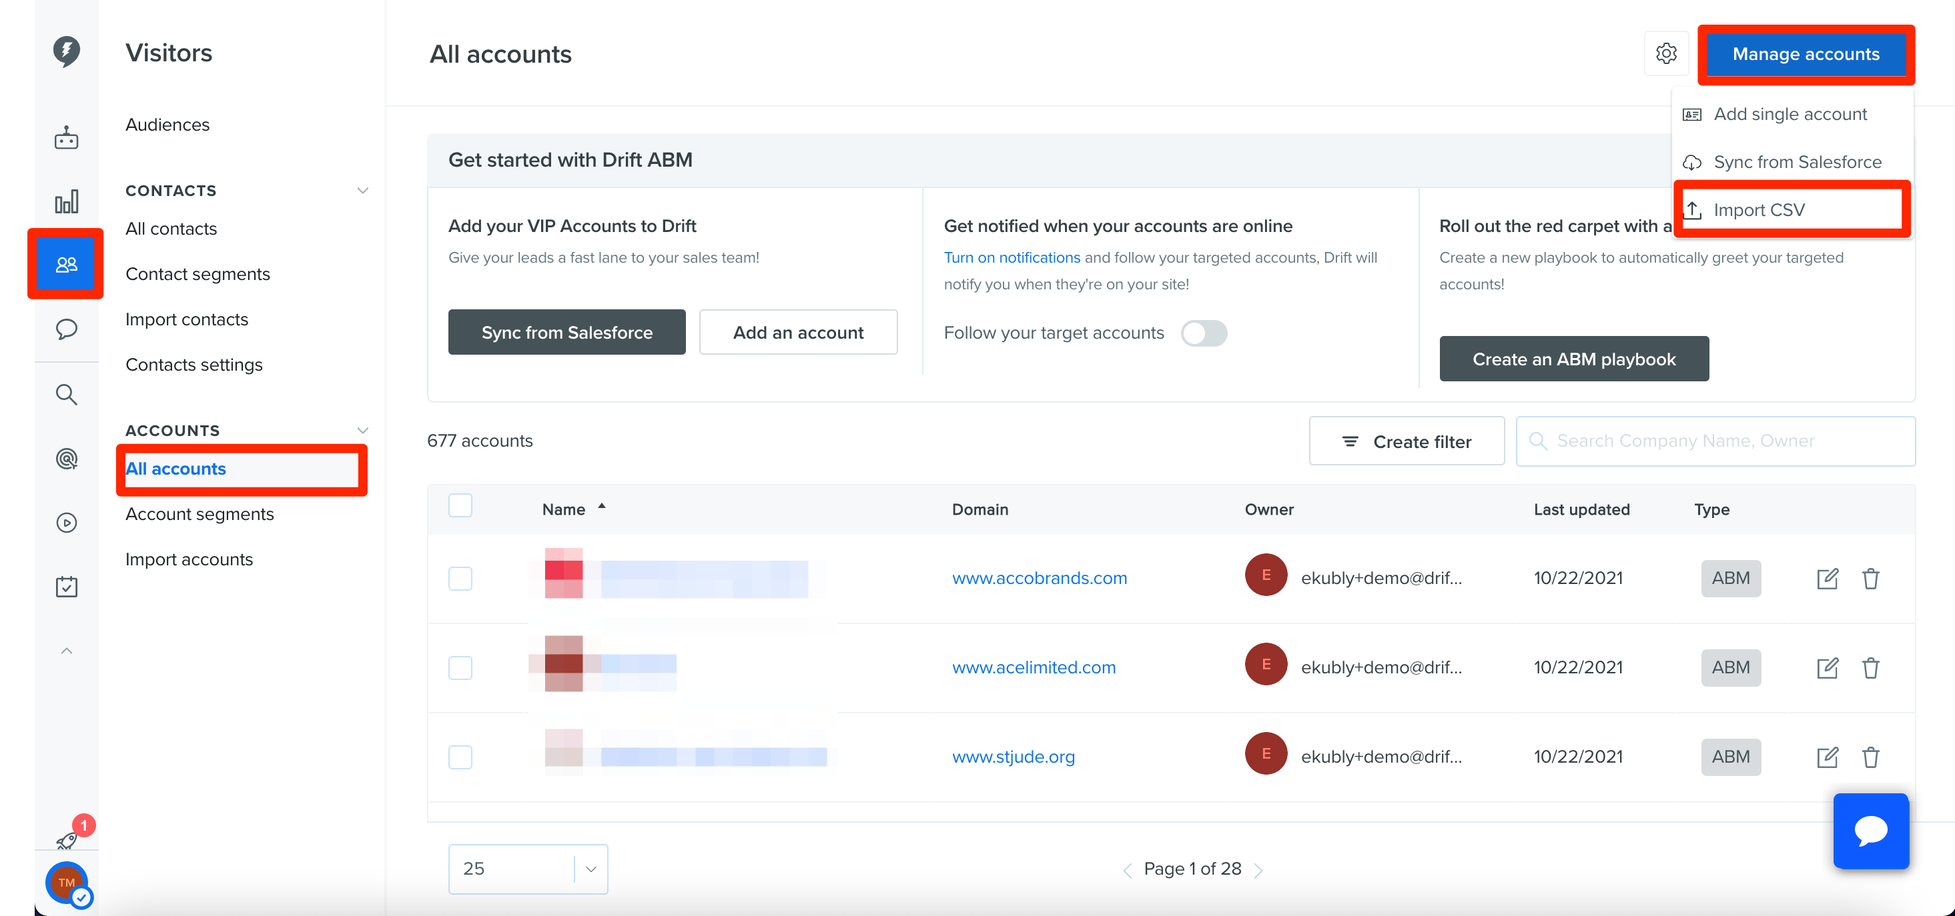Open the settings gear icon
This screenshot has height=916, width=1955.
click(x=1666, y=54)
